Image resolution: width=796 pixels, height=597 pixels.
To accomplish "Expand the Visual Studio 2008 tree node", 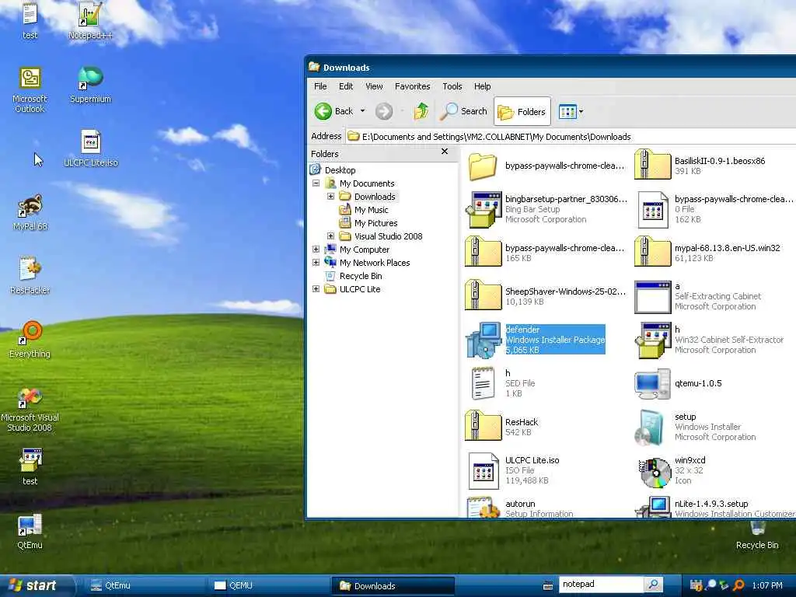I will point(330,236).
